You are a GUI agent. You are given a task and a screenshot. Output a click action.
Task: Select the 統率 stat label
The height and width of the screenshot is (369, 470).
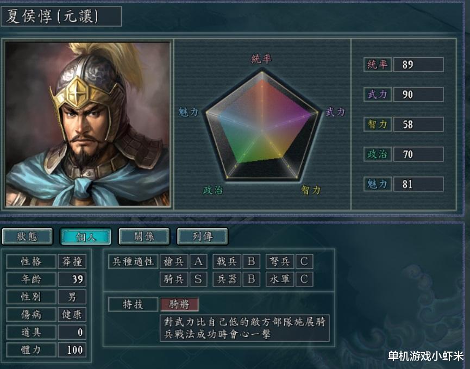(x=378, y=65)
